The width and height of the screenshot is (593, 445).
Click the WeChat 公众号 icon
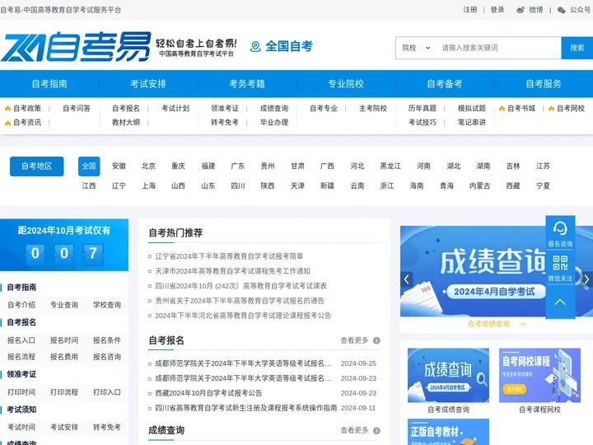[x=562, y=10]
